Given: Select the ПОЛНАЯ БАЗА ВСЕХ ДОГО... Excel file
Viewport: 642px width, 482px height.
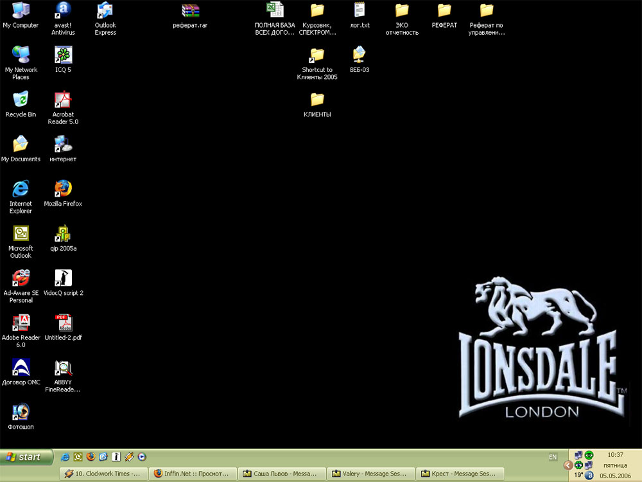Looking at the screenshot, I should point(275,19).
